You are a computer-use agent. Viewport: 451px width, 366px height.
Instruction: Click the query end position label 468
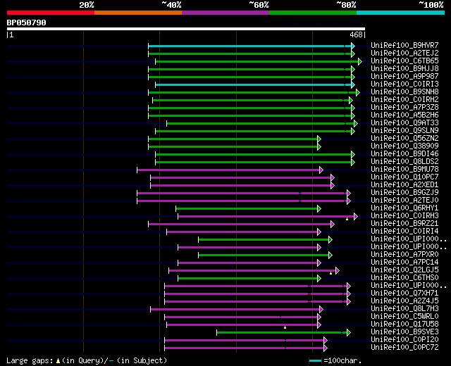point(356,34)
